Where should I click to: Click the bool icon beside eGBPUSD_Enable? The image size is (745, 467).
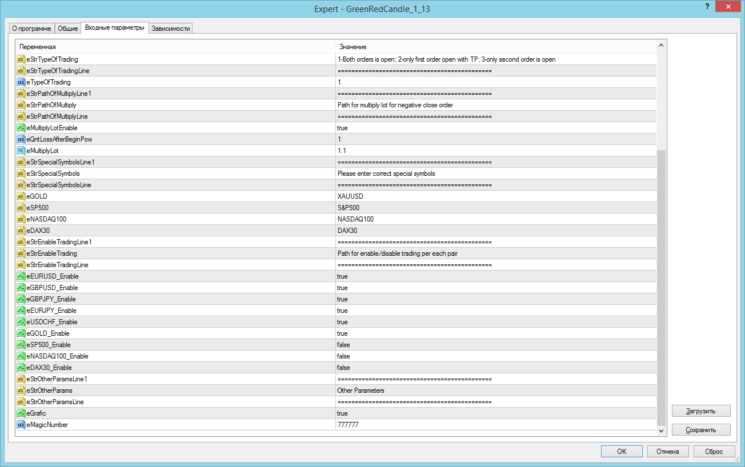pos(21,288)
